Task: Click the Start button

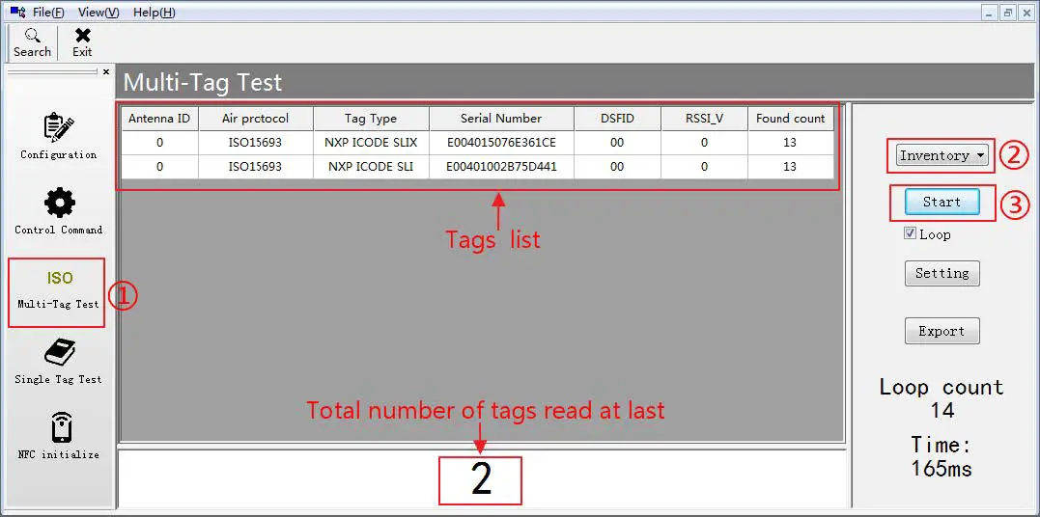Action: (x=942, y=203)
